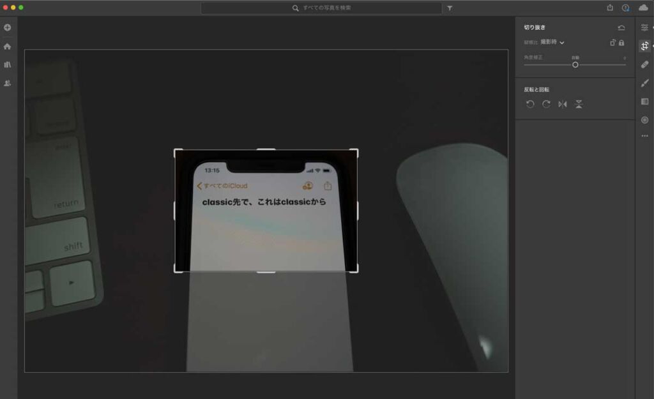654x399 pixels.
Task: Select the Radial Gradient tool
Action: click(x=645, y=120)
